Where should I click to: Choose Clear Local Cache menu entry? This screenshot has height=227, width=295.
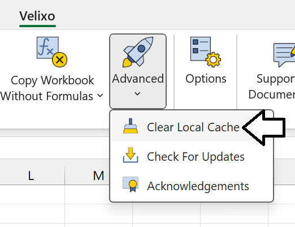pyautogui.click(x=192, y=126)
